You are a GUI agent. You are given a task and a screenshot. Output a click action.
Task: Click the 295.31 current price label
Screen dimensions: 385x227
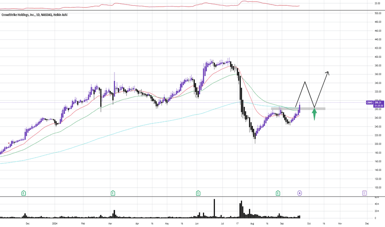coord(378,103)
